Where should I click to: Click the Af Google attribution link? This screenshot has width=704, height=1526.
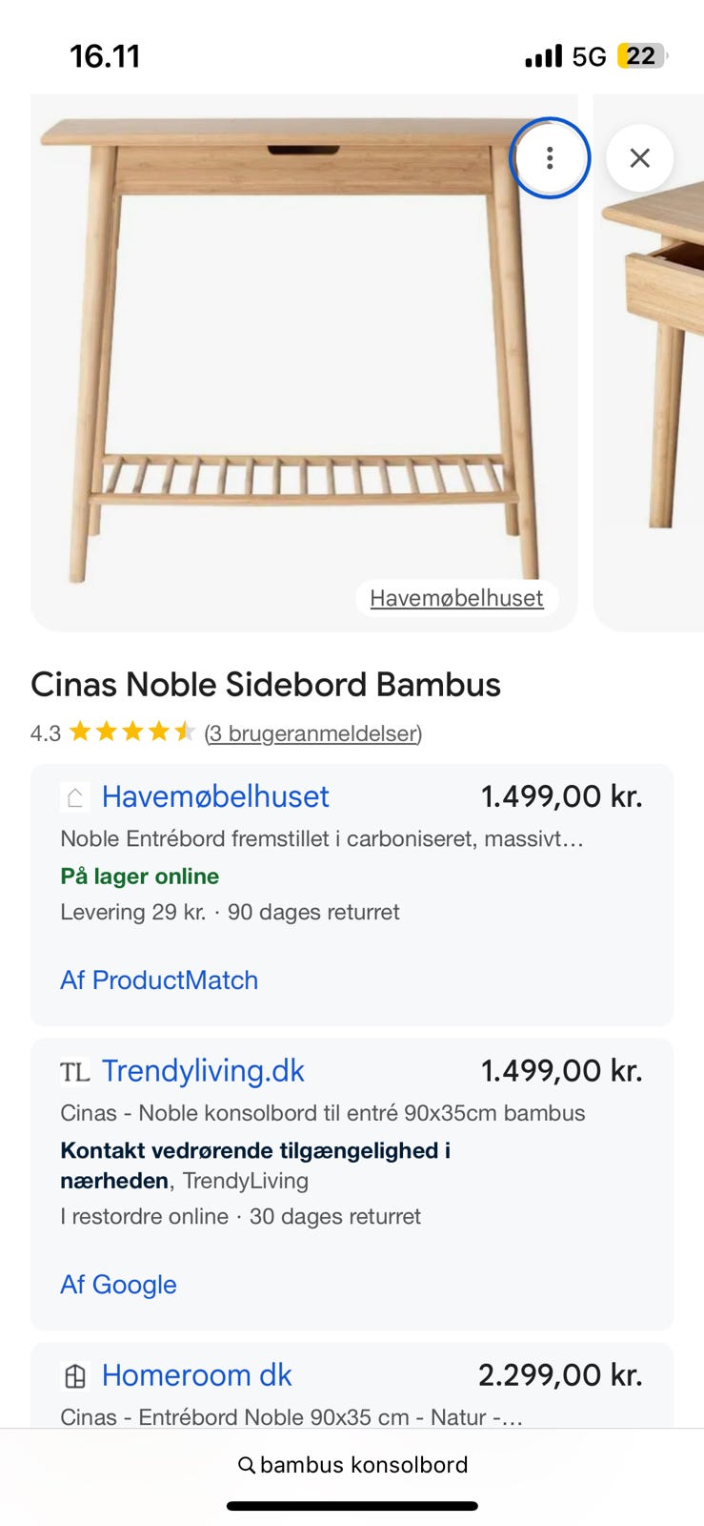[x=118, y=1285]
